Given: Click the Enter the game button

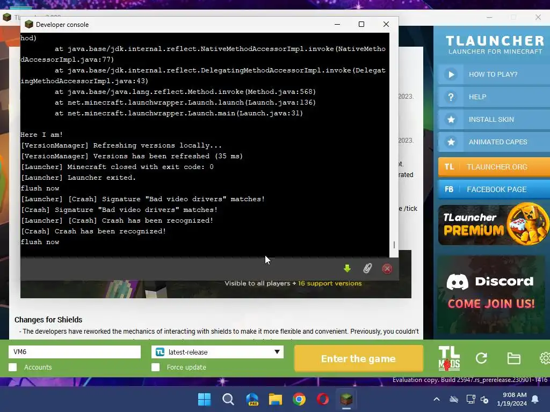Looking at the screenshot, I should (358, 358).
